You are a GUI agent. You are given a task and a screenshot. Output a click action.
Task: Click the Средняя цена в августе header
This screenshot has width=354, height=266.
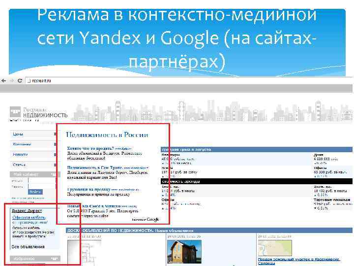pyautogui.click(x=257, y=149)
